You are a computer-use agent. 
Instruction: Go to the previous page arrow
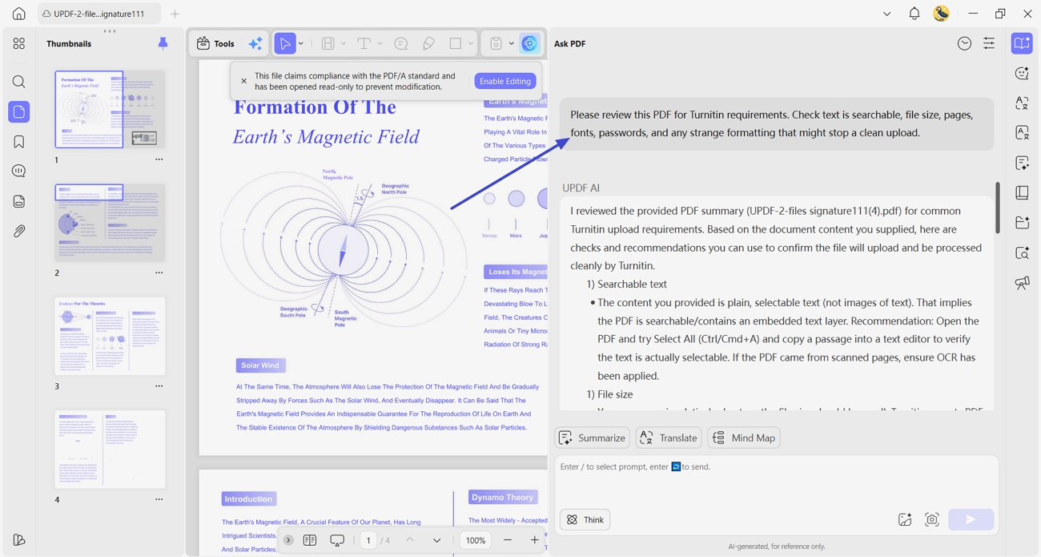point(410,540)
